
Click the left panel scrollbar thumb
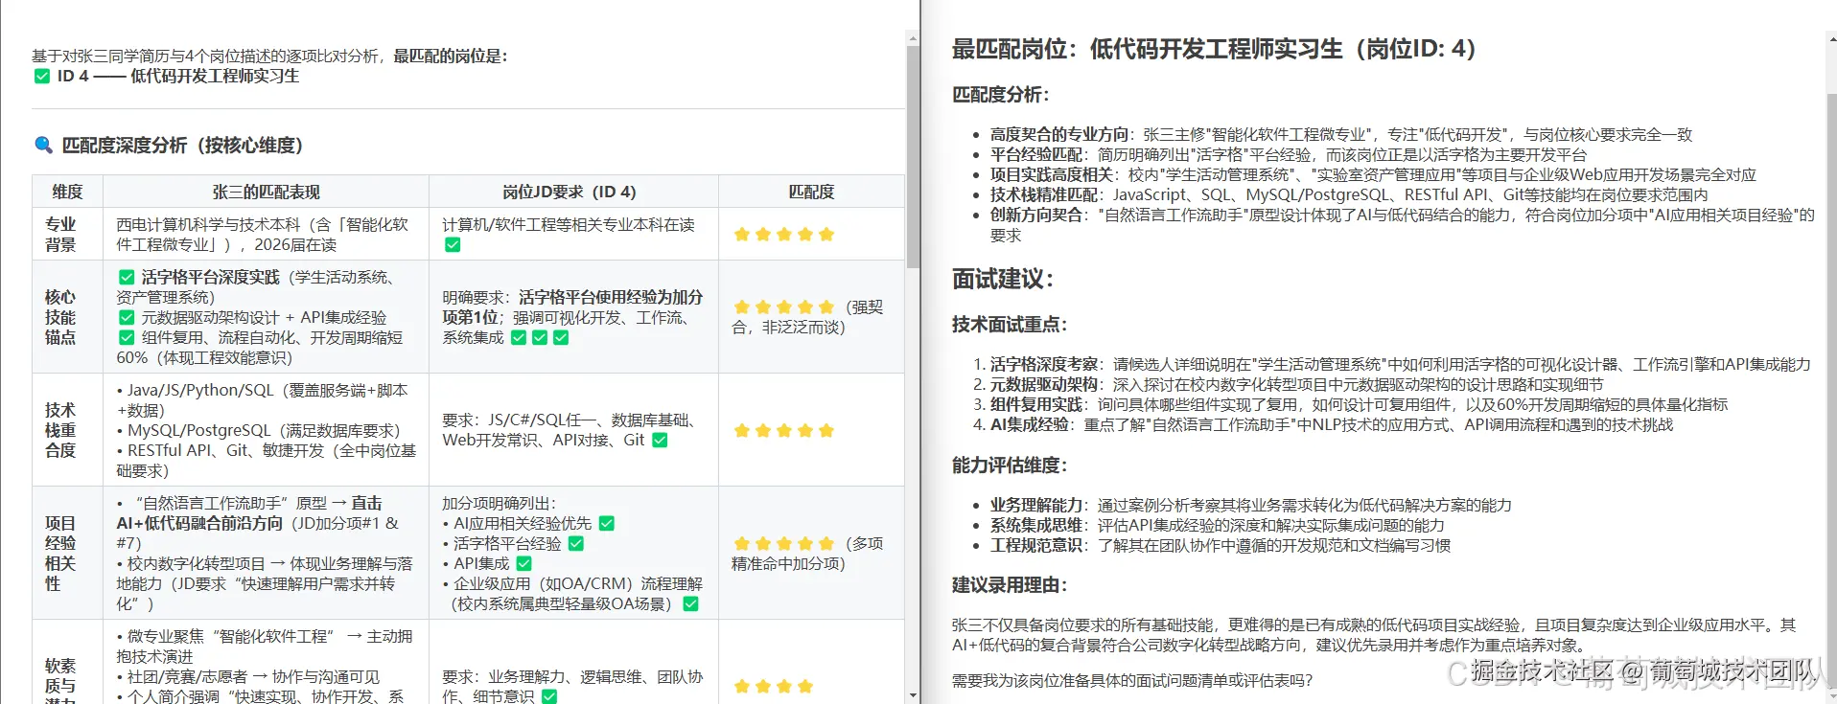(x=913, y=156)
